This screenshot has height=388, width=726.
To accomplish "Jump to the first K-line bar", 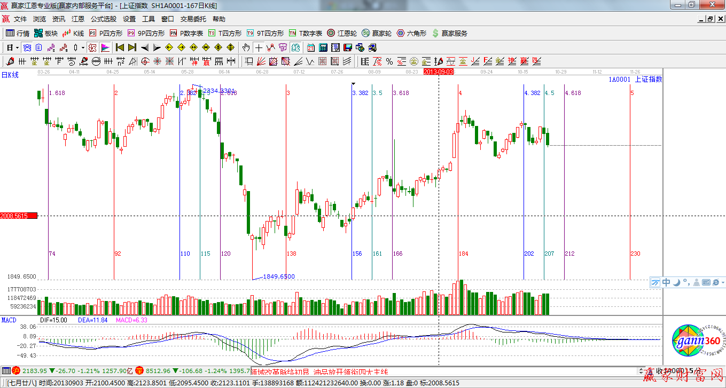I will point(120,47).
